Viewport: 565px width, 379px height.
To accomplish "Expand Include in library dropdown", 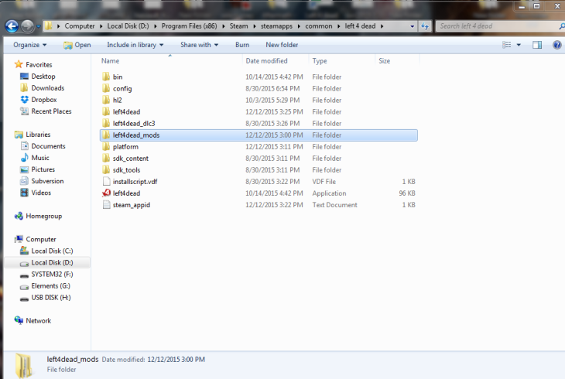I will (x=135, y=45).
